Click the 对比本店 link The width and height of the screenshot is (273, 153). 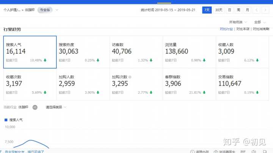tap(243, 29)
